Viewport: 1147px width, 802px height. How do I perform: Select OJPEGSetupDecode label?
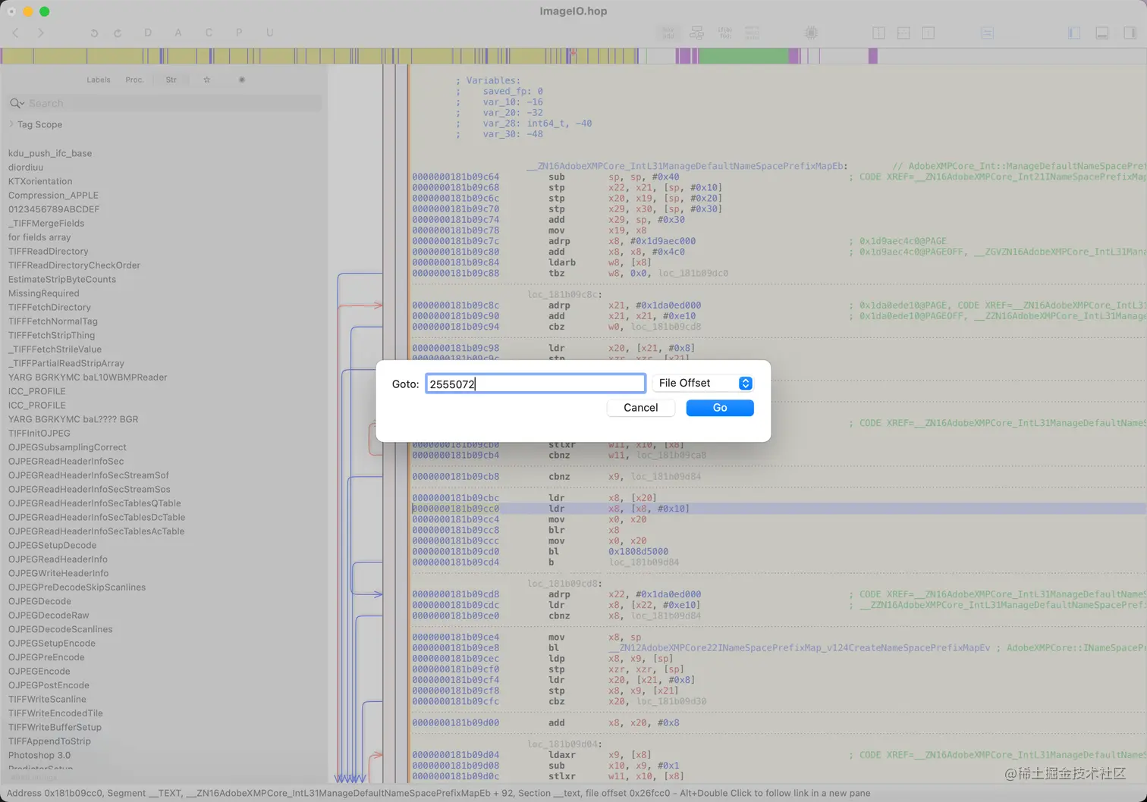tap(52, 545)
